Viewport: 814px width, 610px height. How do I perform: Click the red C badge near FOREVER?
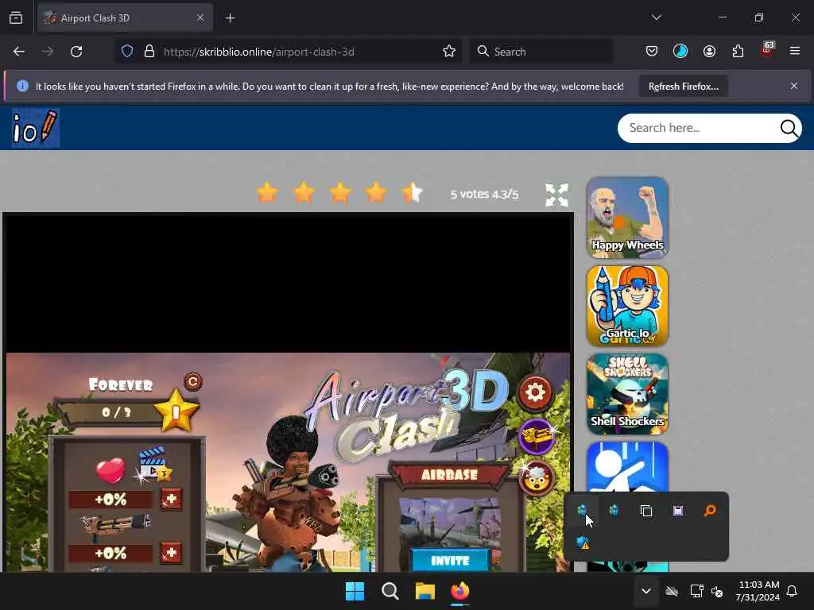coord(192,382)
